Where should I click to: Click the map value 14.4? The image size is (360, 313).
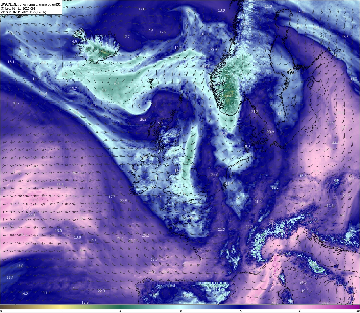click(x=47, y=293)
